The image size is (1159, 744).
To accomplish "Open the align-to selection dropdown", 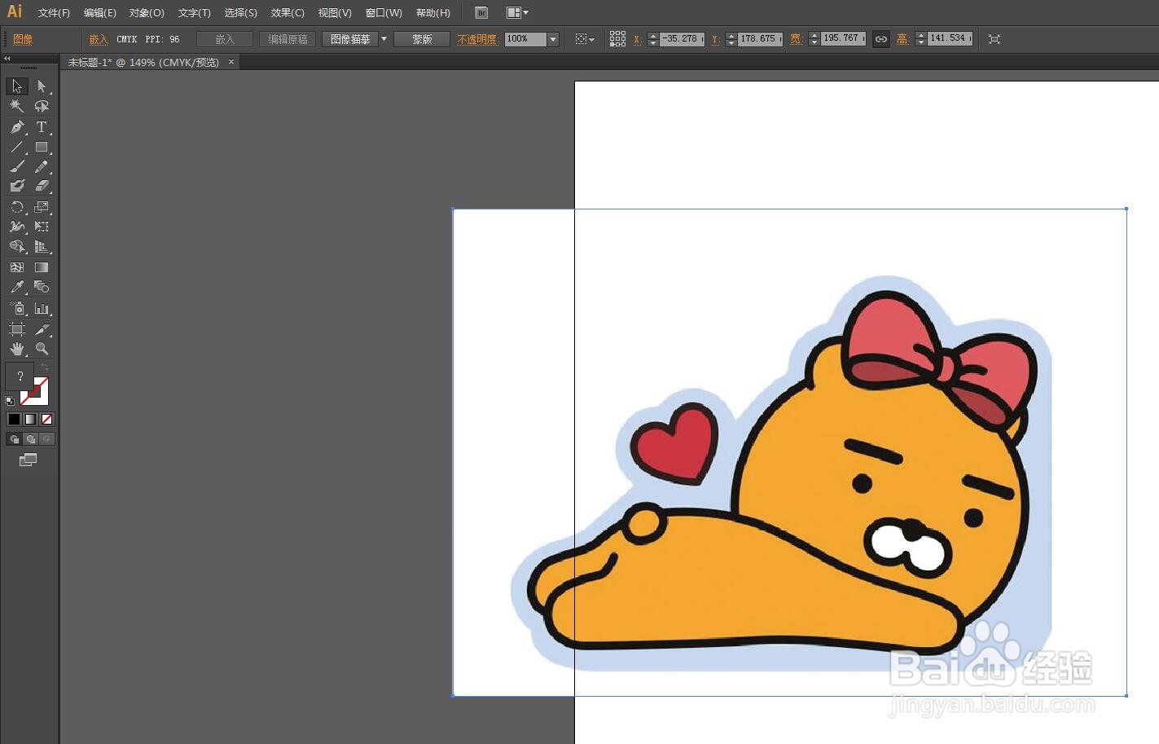I will point(585,39).
